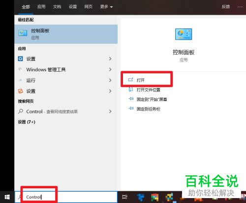The image size is (246, 203).
Task: Expand the Control web search arrow
Action: 110,112
